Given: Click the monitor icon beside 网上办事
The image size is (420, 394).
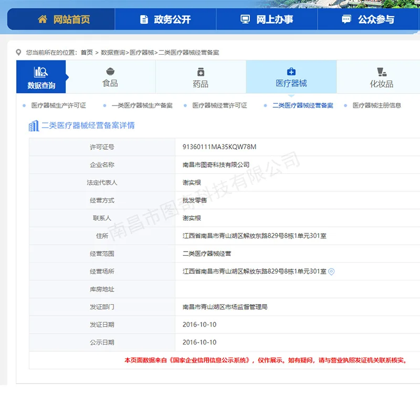Looking at the screenshot, I should [x=245, y=19].
